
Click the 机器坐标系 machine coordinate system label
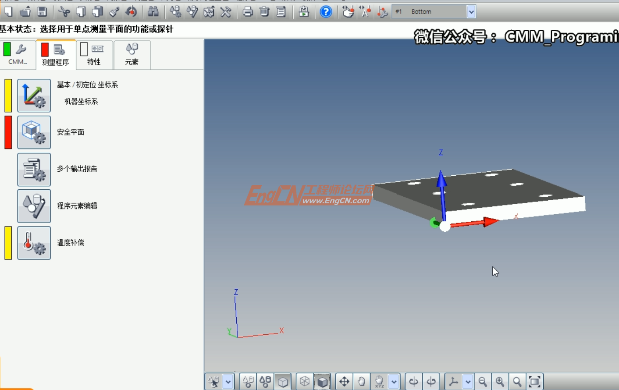[x=81, y=101]
